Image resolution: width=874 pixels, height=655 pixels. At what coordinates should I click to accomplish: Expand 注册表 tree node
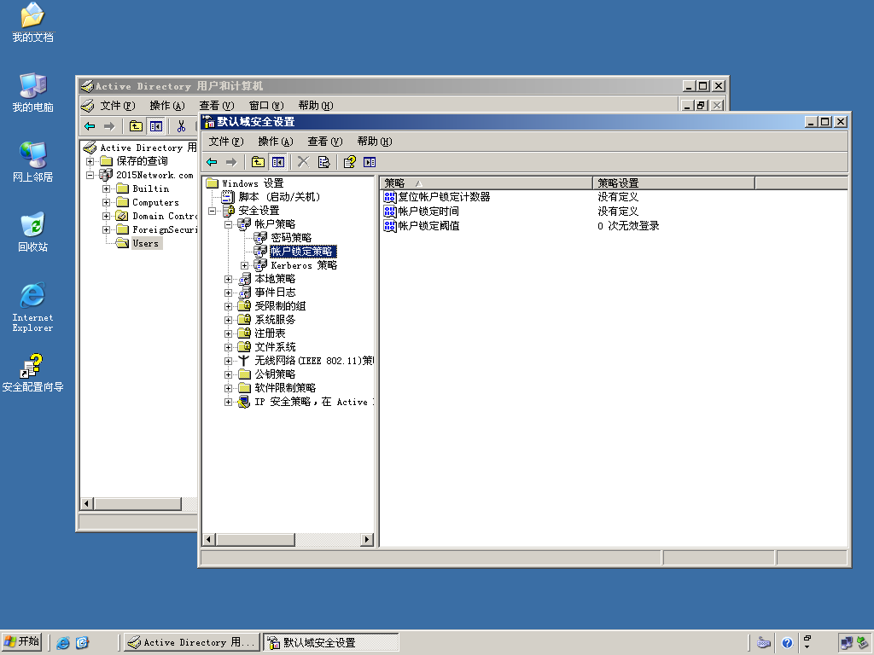tap(228, 333)
